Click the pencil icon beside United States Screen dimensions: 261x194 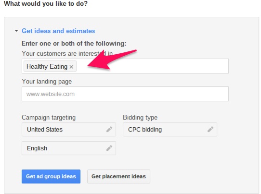click(x=109, y=129)
